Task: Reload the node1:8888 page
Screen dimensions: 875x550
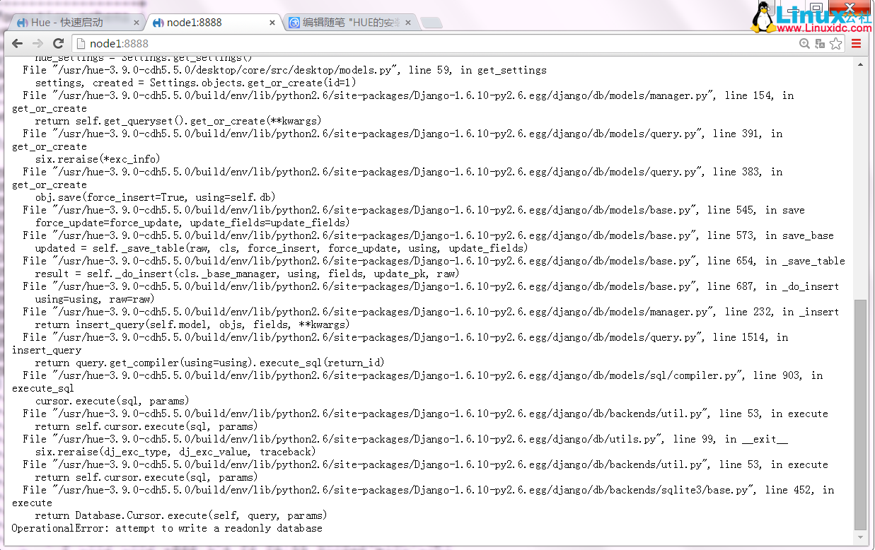Action: pos(59,44)
